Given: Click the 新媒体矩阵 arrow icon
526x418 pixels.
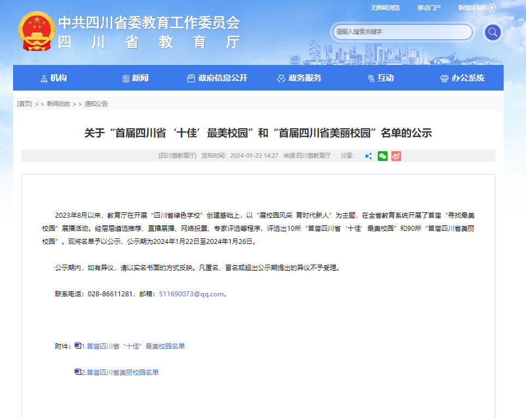Looking at the screenshot, I should point(492,8).
